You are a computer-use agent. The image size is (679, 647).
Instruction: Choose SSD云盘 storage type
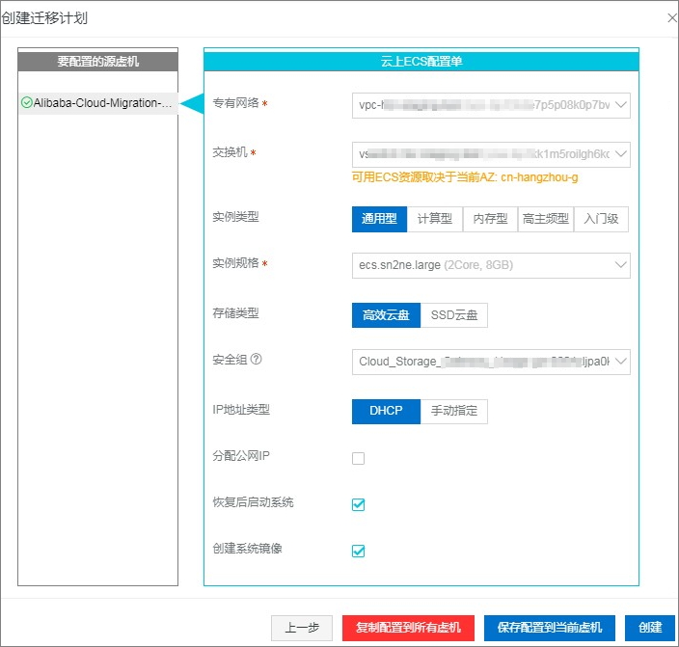pyautogui.click(x=454, y=315)
